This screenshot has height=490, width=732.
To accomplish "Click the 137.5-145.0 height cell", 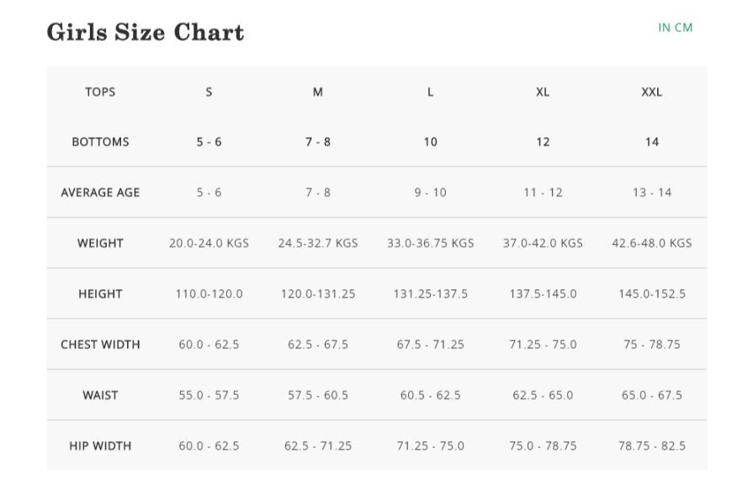I will (x=543, y=294).
